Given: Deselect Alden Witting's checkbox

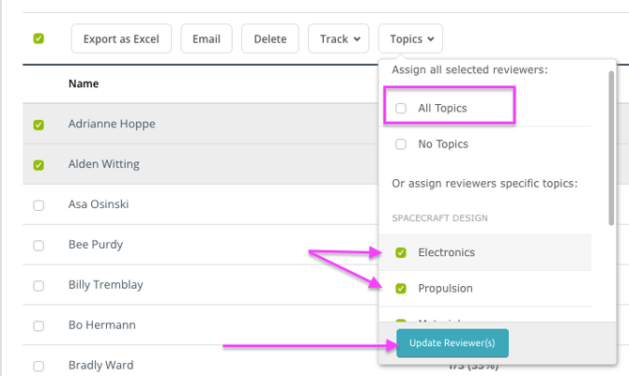Looking at the screenshot, I should 38,165.
